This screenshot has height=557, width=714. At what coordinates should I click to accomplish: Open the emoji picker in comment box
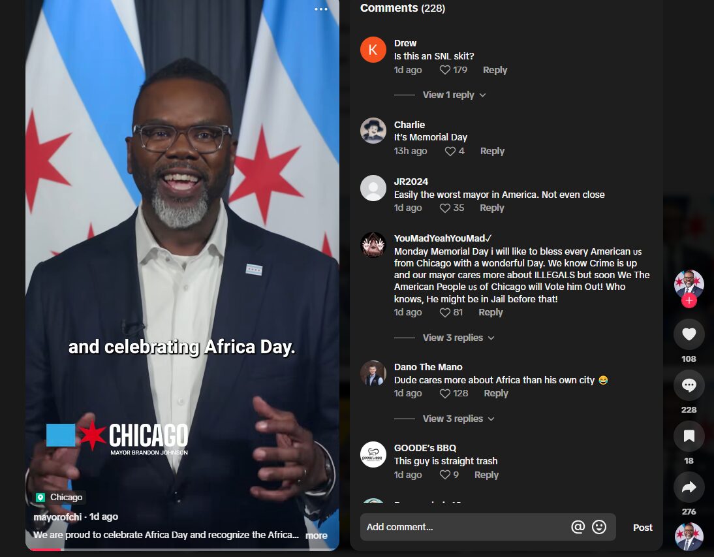coord(598,527)
